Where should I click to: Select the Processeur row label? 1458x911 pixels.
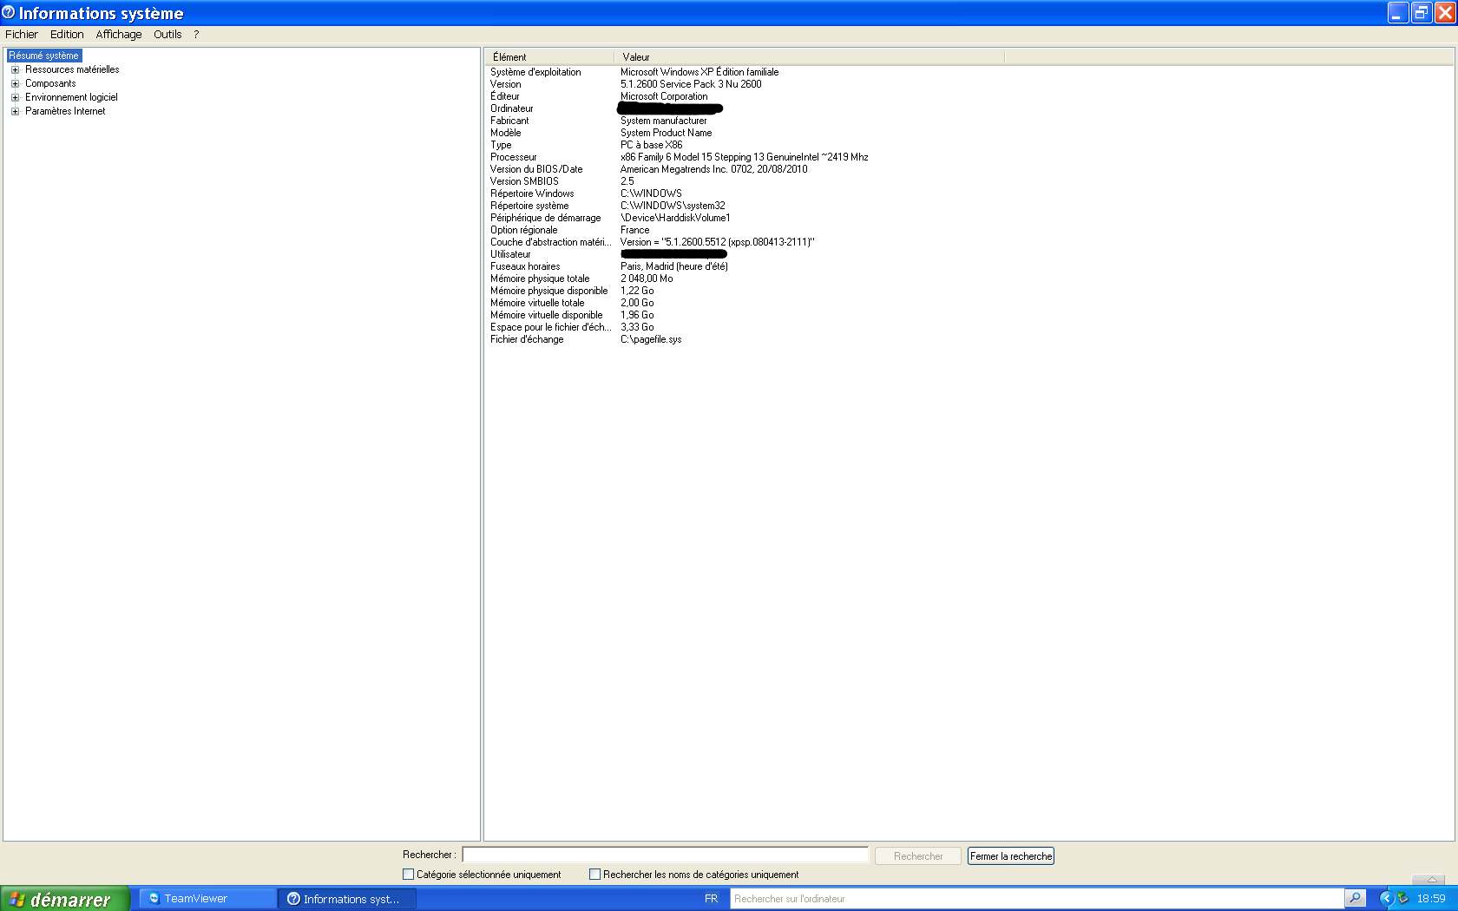(x=513, y=157)
